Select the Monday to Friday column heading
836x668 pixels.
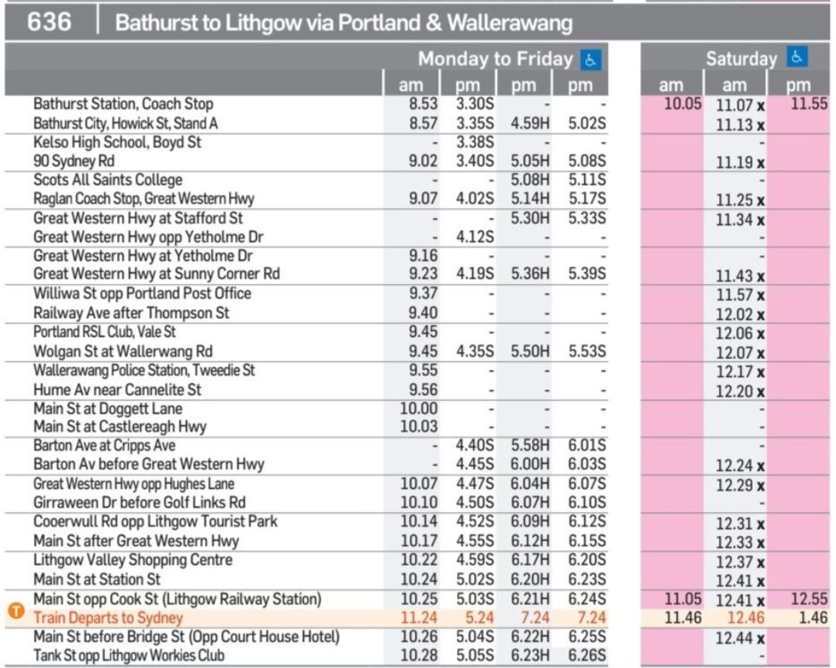[x=495, y=59]
